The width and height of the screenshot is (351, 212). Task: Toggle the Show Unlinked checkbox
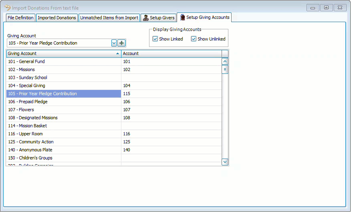tap(194, 39)
